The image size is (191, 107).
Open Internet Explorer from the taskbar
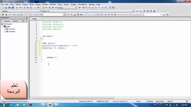[x=11, y=105]
